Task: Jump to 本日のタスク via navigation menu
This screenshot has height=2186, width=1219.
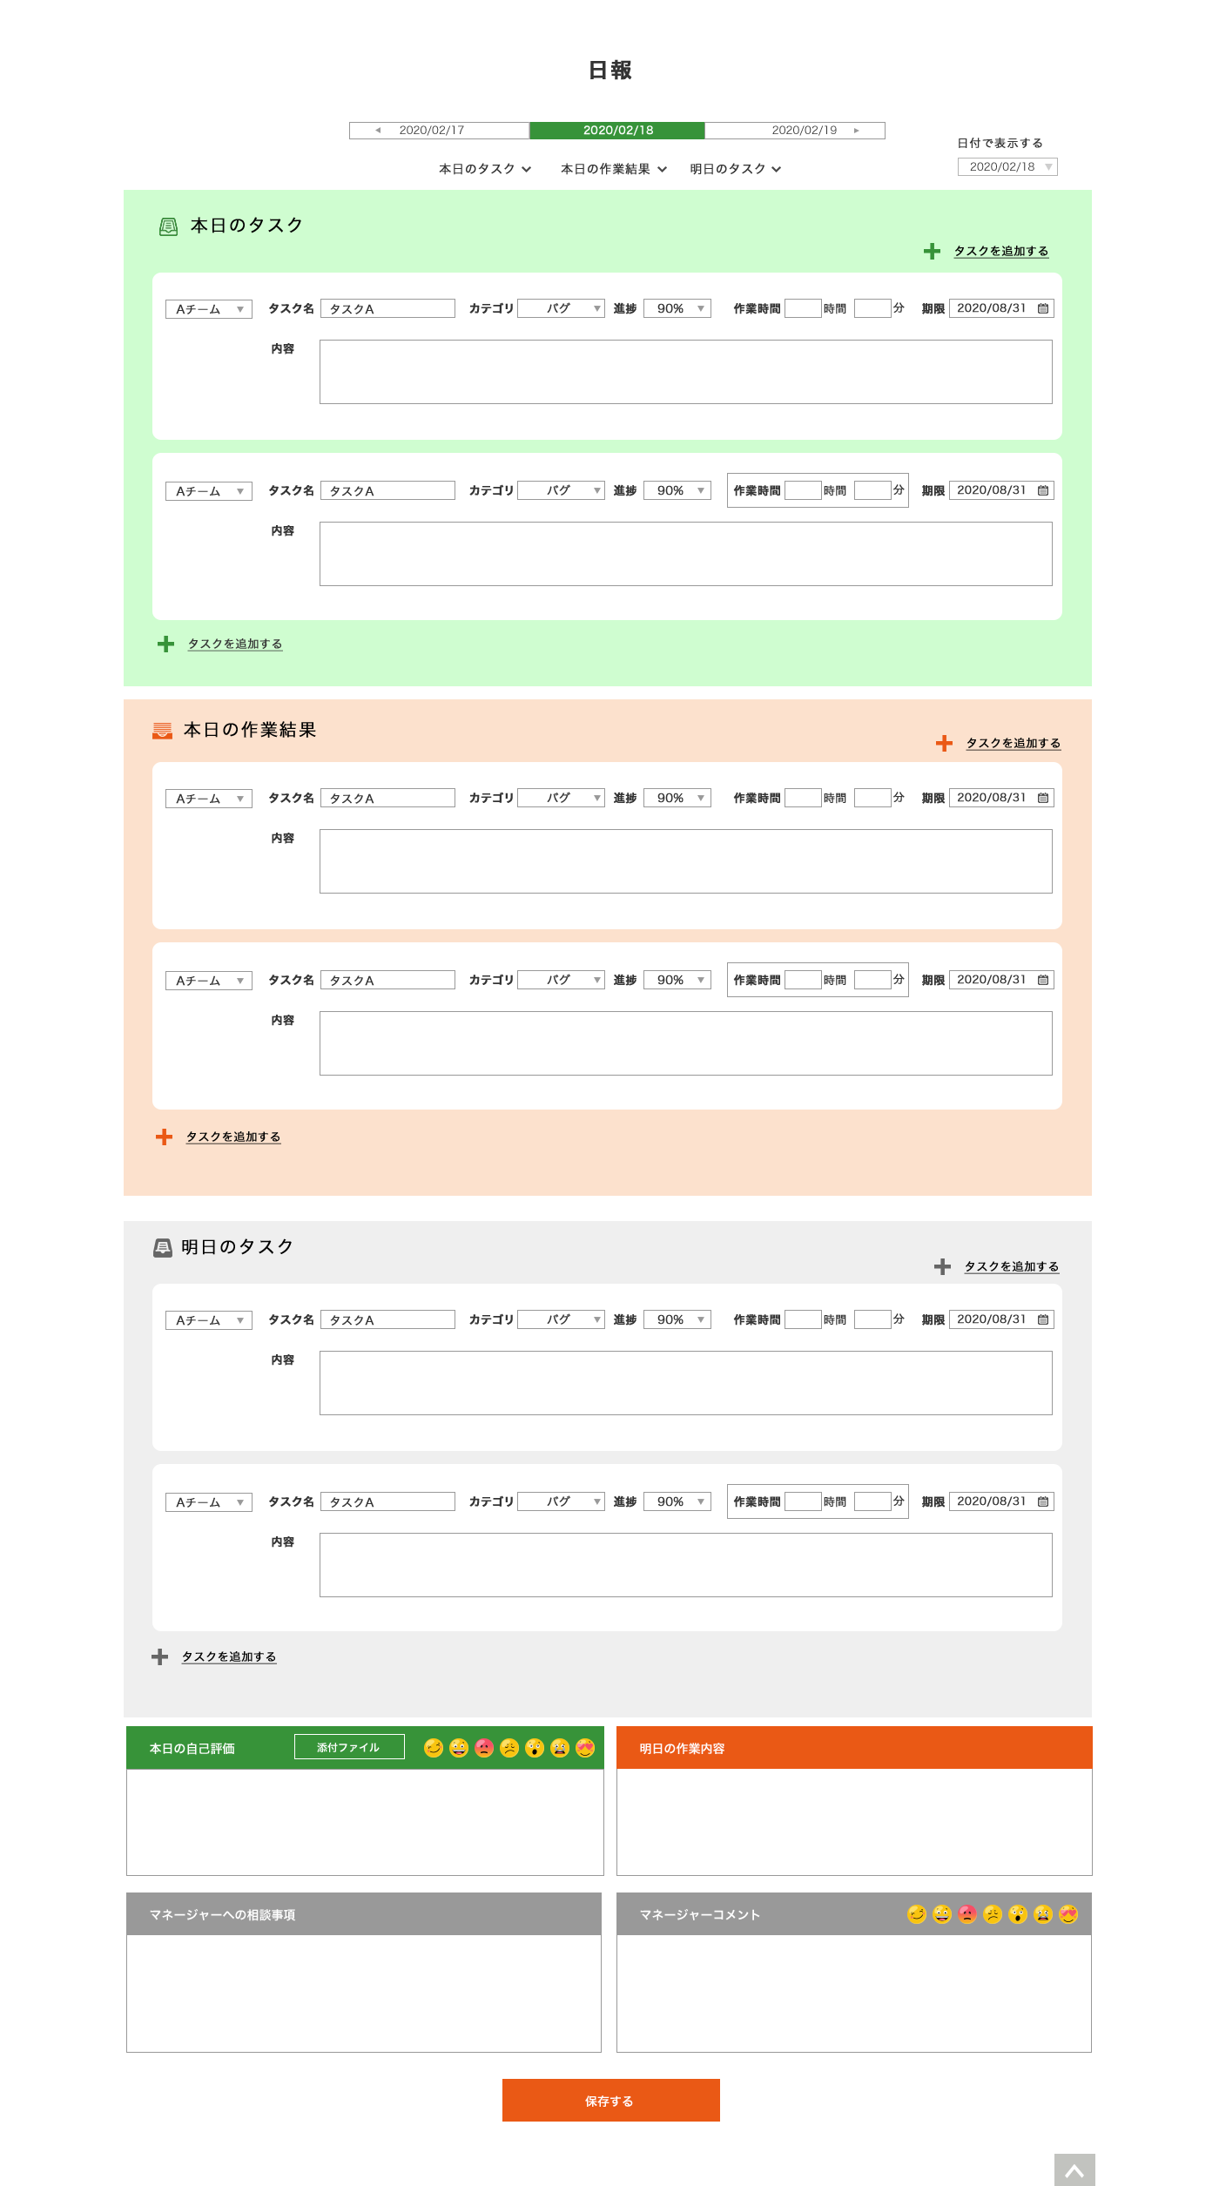Action: (485, 169)
